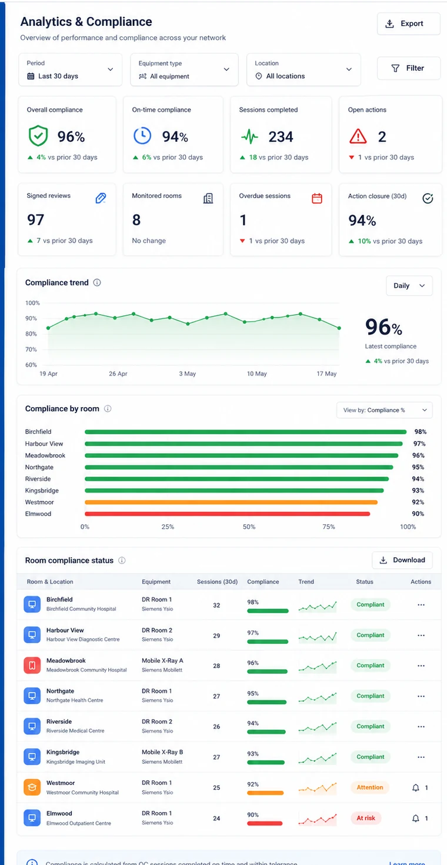The width and height of the screenshot is (447, 865).
Task: Open the actions menu for Birchfield
Action: 421,604
